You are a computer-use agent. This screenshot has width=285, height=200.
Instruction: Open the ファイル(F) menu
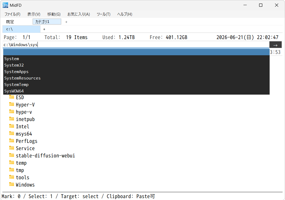(x=12, y=14)
